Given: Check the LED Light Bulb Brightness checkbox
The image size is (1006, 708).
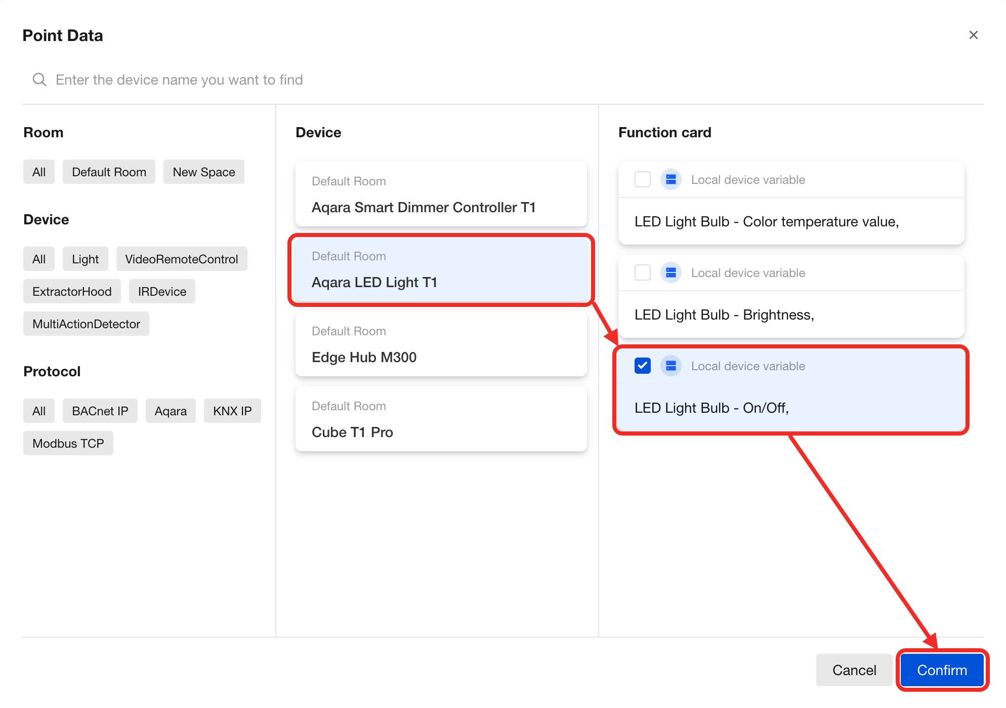Looking at the screenshot, I should [643, 273].
